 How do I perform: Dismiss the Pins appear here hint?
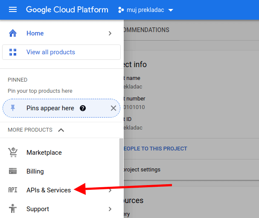tap(113, 108)
